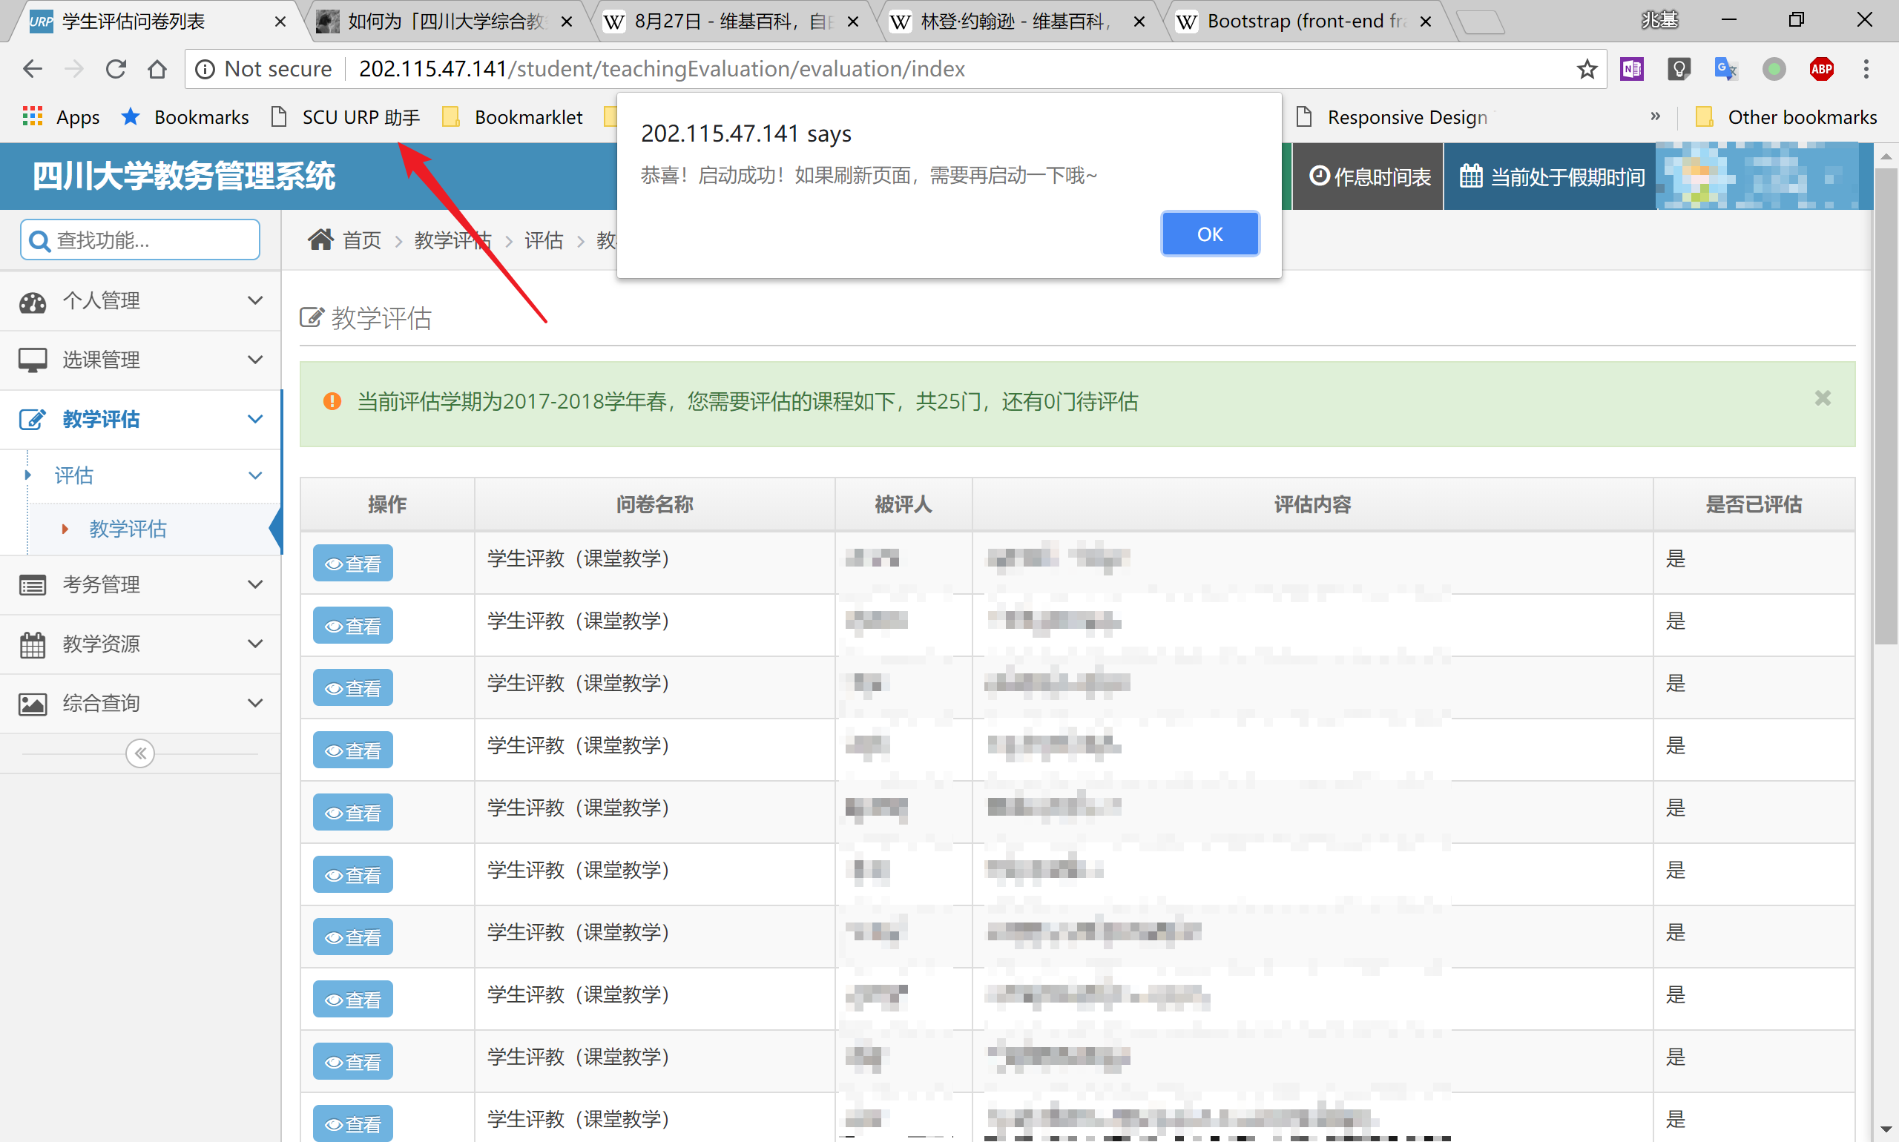Image resolution: width=1899 pixels, height=1142 pixels.
Task: Click into the 查找功能 search field
Action: tap(139, 240)
